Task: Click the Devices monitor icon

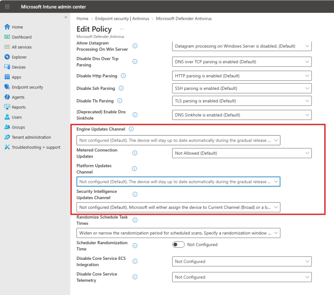Action: pyautogui.click(x=7, y=67)
